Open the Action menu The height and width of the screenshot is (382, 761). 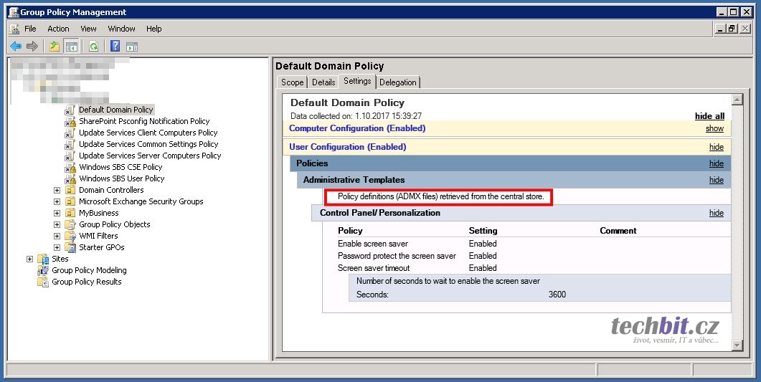58,29
